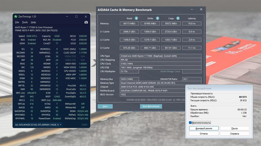Click the Save button in AIDA64

coord(105,106)
